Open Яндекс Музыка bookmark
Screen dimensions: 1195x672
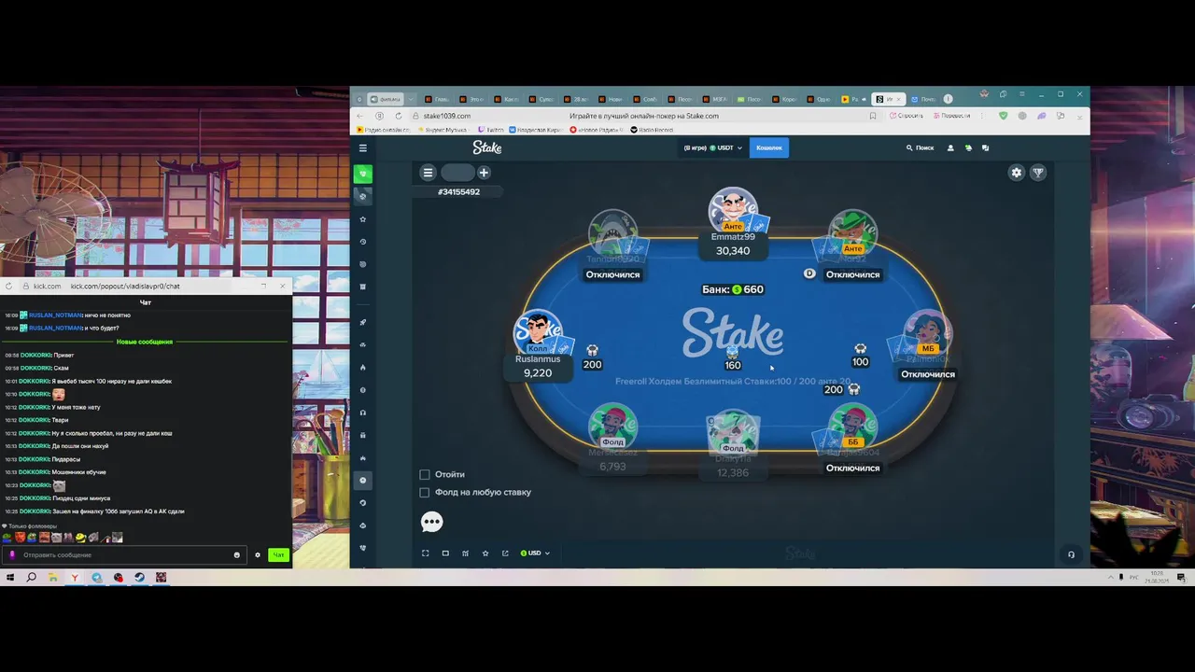click(442, 130)
